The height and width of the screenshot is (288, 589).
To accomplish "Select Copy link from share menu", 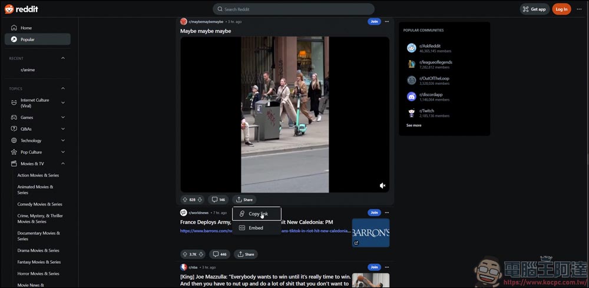I will (257, 214).
